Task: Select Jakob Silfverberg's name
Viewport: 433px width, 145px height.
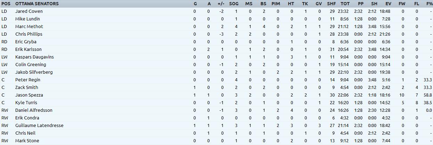Action: (x=34, y=72)
